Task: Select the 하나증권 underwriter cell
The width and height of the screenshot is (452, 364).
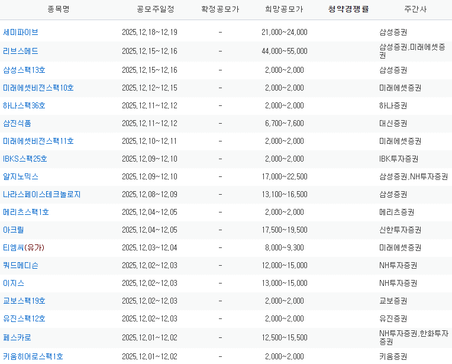Action: tap(393, 105)
